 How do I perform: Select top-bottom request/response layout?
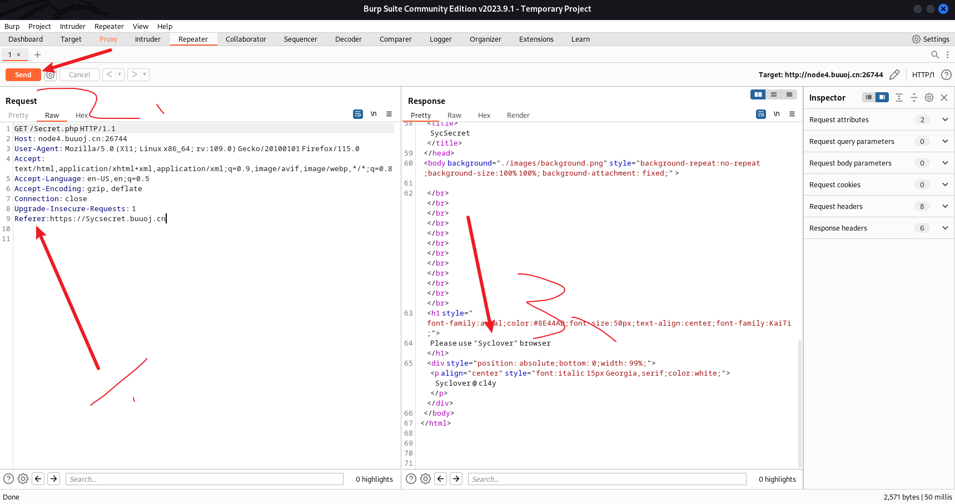click(x=773, y=94)
